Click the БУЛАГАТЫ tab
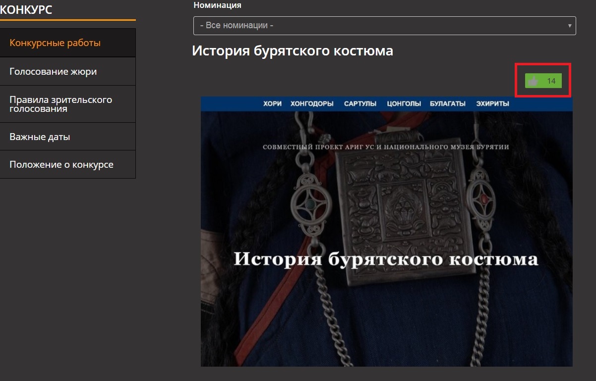596x381 pixels. point(447,103)
